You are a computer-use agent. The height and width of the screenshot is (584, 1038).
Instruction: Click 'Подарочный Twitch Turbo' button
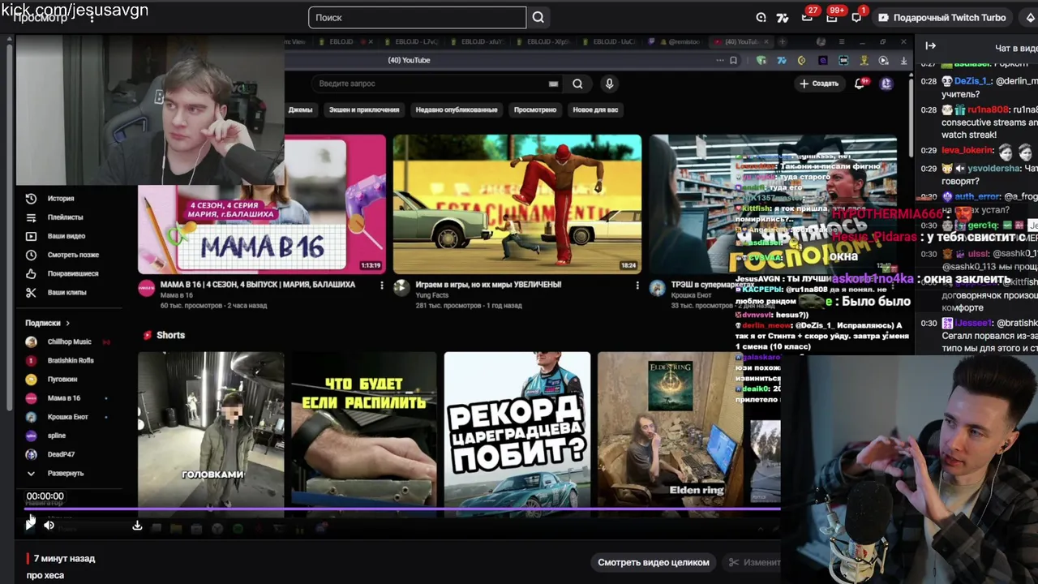coord(941,17)
